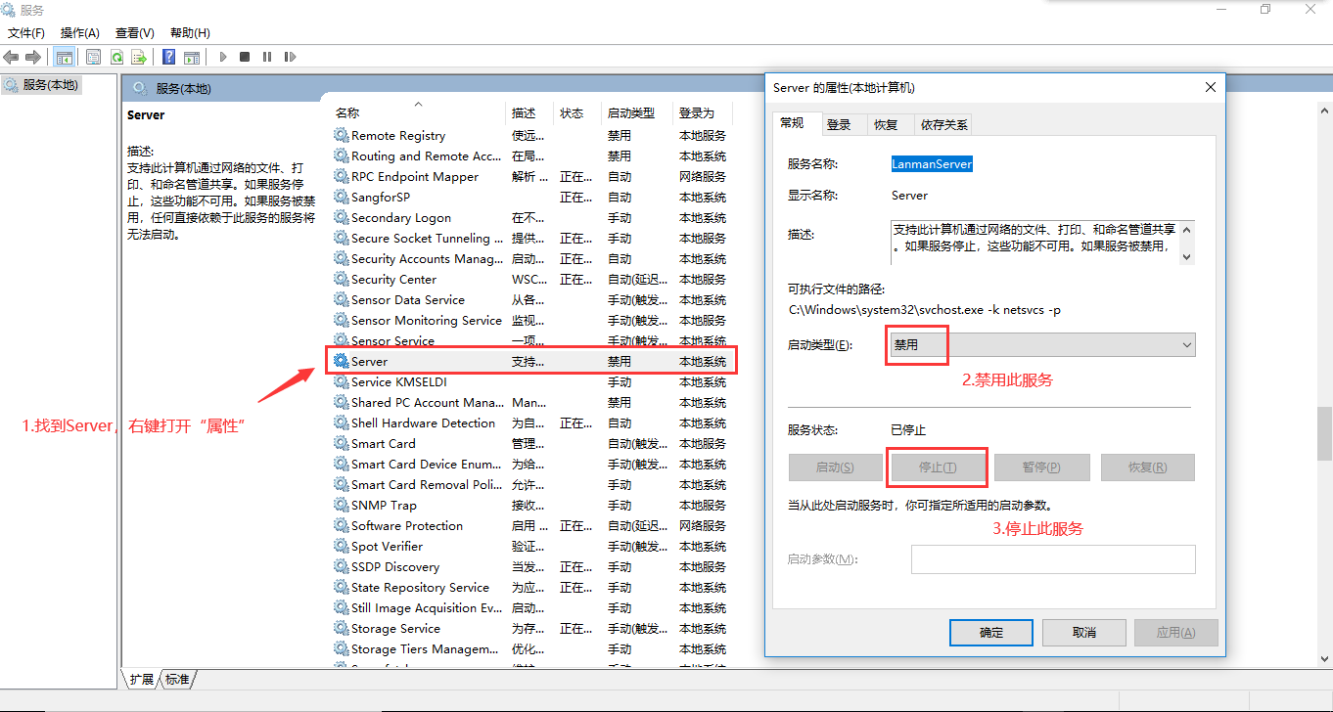Select the Sensor Monitoring Service name
This screenshot has height=712, width=1333.
click(427, 320)
